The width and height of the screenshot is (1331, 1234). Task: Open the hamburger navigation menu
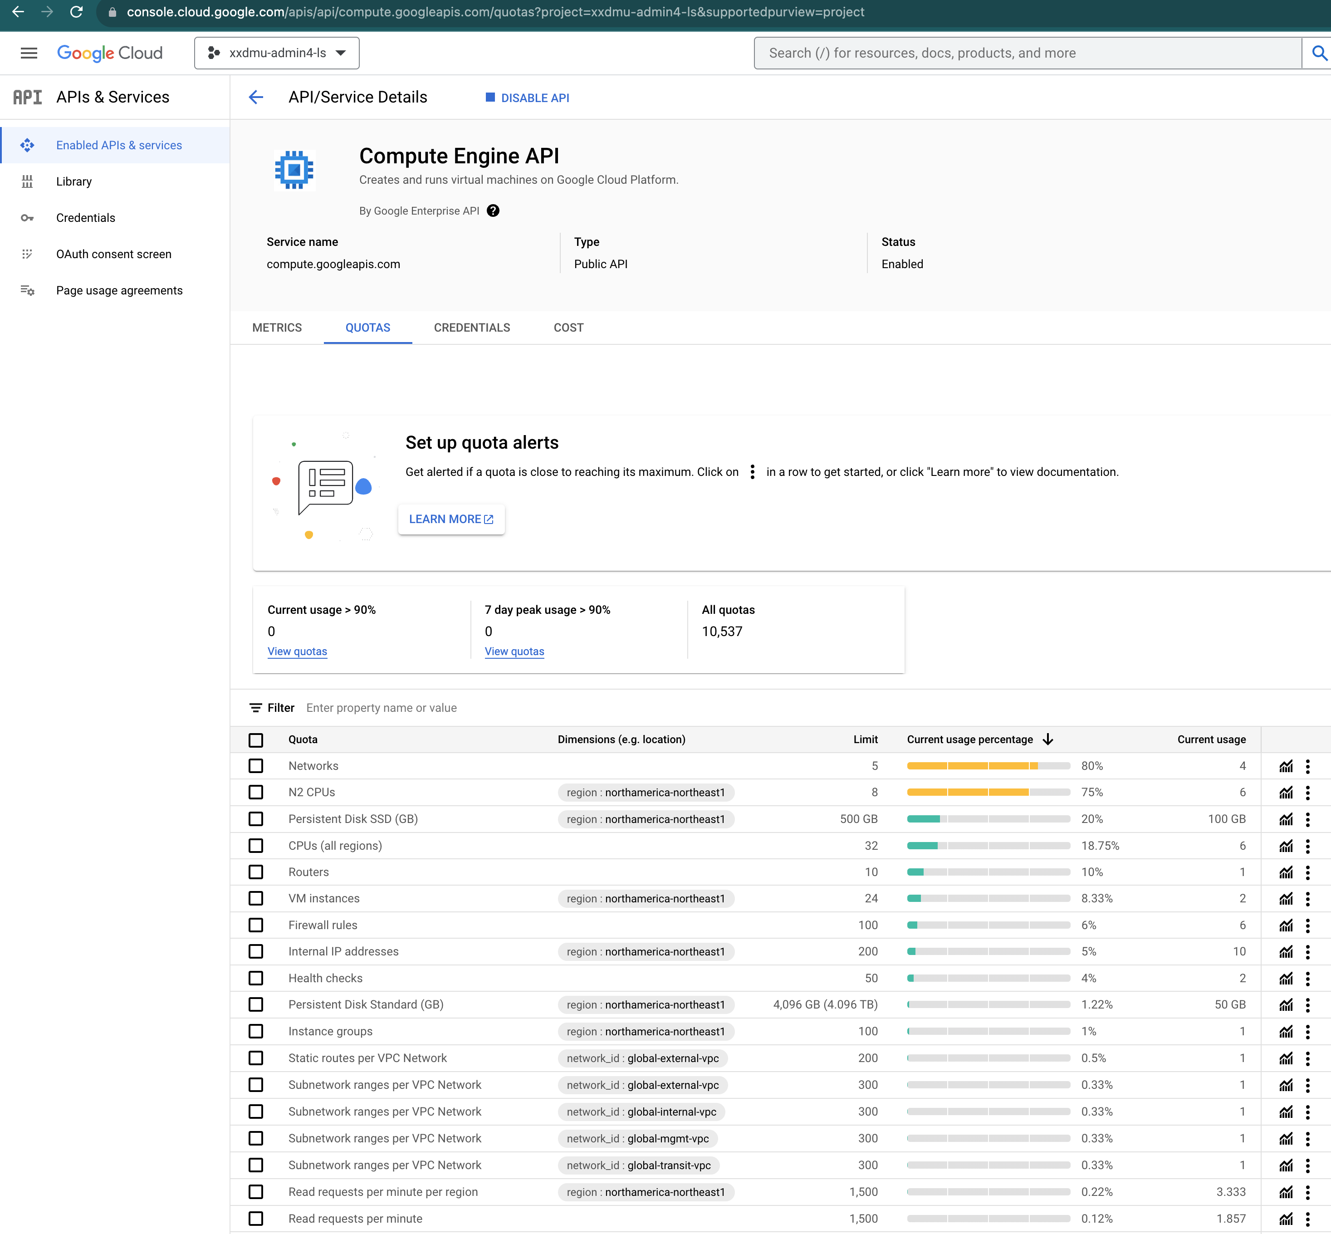[29, 53]
